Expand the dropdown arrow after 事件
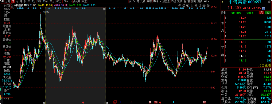272x104 pixels. 160,1
